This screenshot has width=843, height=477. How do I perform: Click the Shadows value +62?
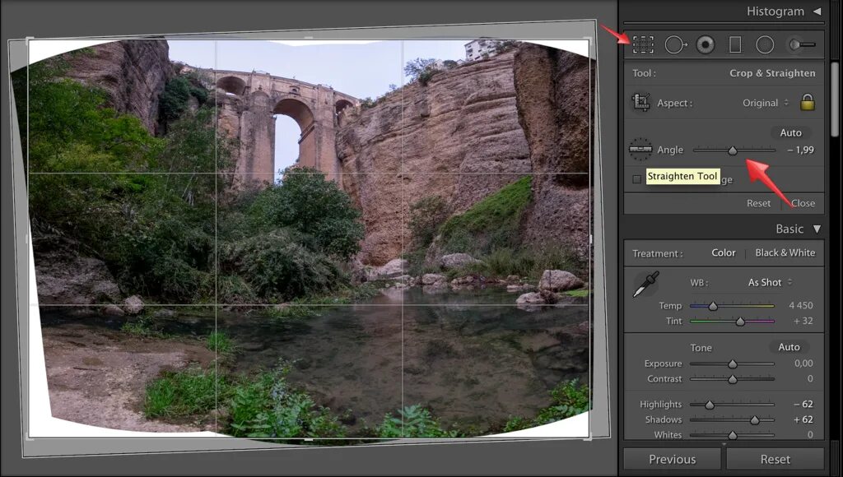[803, 419]
